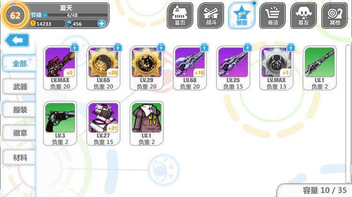
Task: Select the 装备 equipment star icon
Action: (x=242, y=15)
